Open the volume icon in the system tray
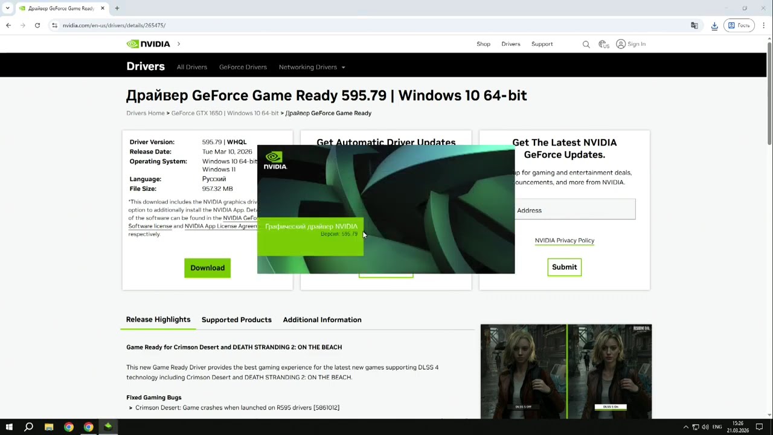The image size is (773, 435). pos(705,427)
